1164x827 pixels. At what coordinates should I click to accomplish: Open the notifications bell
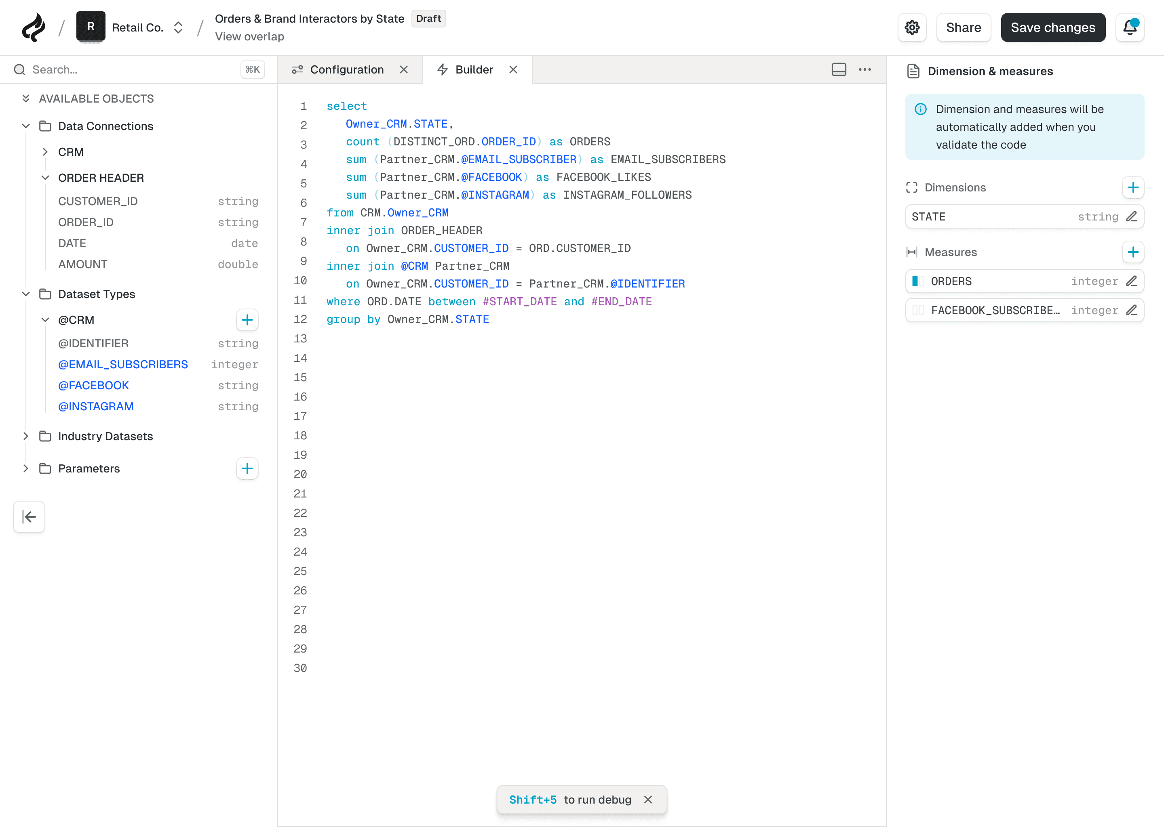[1130, 27]
